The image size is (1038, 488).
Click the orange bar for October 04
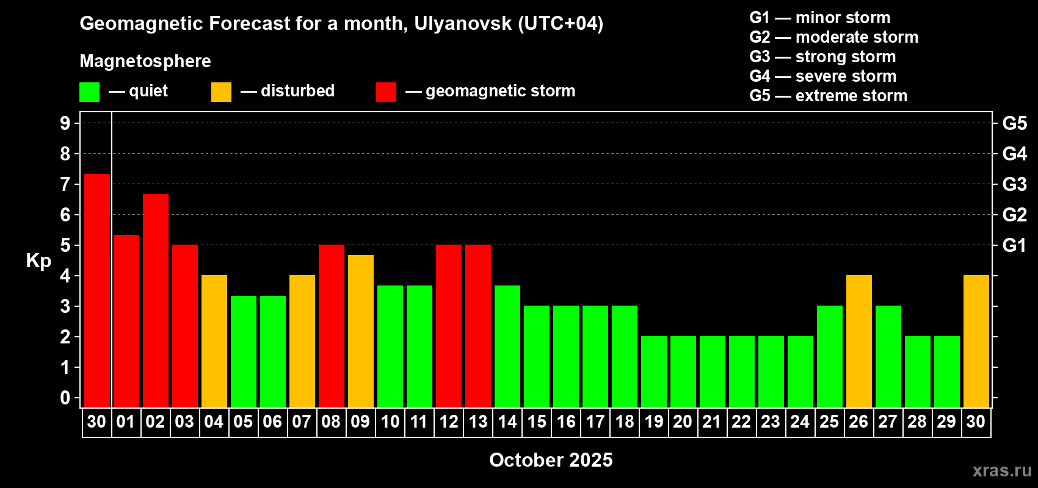(x=214, y=341)
